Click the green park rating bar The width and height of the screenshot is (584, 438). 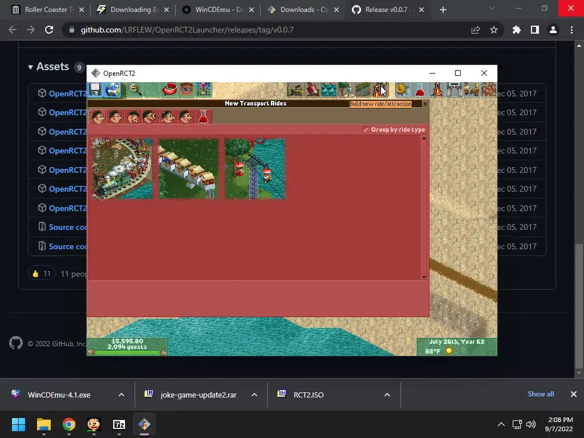pyautogui.click(x=127, y=352)
